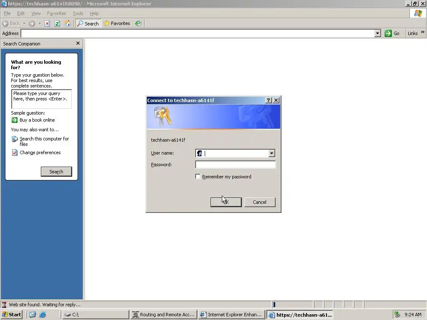Click the Refresh page icon
Image resolution: width=427 pixels, height=320 pixels.
pyautogui.click(x=57, y=24)
